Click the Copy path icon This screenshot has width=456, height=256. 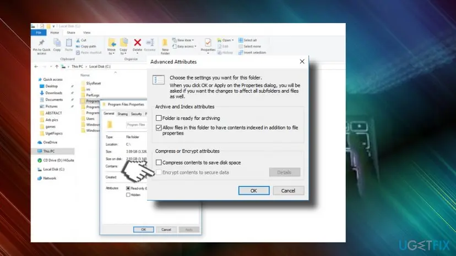[x=78, y=47]
